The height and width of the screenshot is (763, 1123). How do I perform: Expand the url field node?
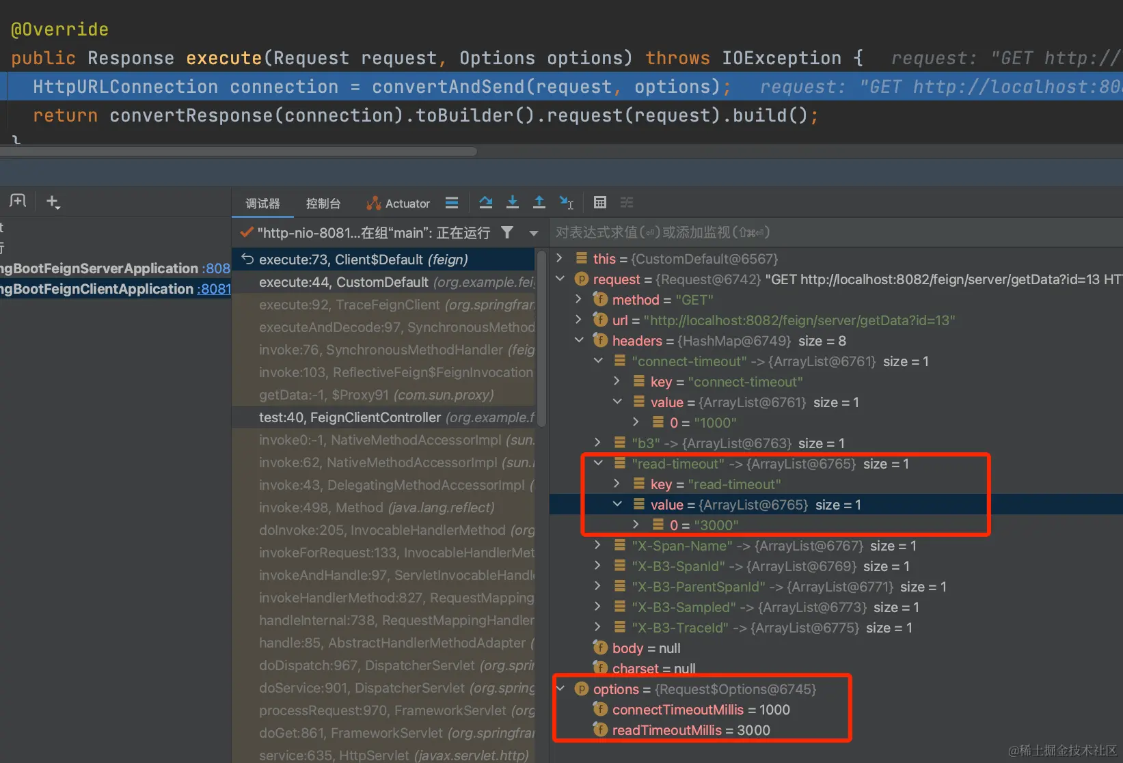click(x=579, y=320)
